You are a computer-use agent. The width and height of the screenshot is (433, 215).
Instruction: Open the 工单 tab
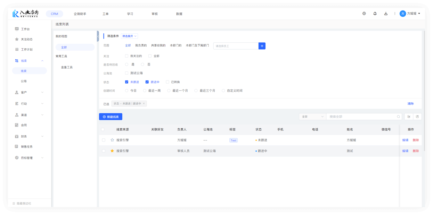106,14
